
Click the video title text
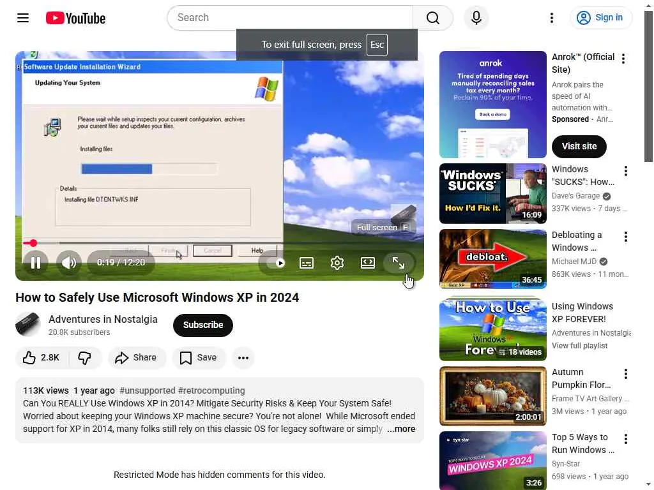pos(157,297)
